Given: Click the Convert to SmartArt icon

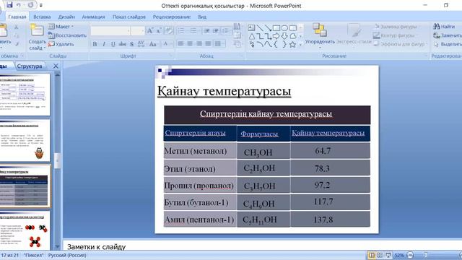Looking at the screenshot, I should point(237,44).
